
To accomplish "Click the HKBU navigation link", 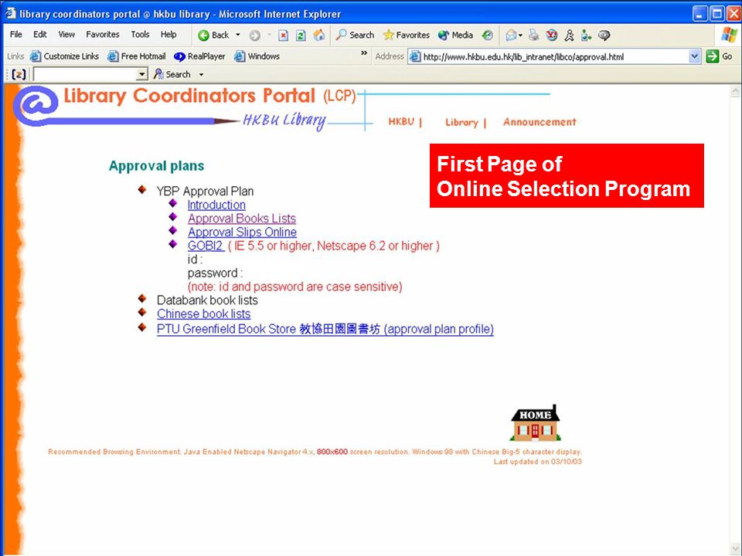I will [401, 121].
